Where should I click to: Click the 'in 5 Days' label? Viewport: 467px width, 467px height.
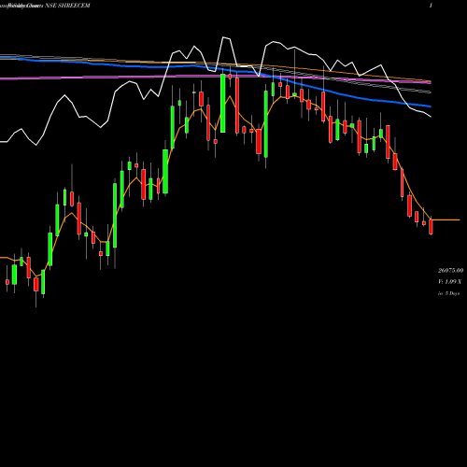pos(448,293)
